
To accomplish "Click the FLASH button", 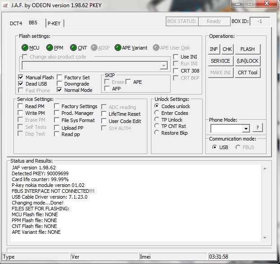I will [248, 49].
